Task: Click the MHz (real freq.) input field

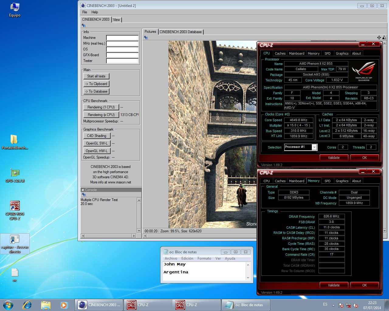Action: pos(122,44)
